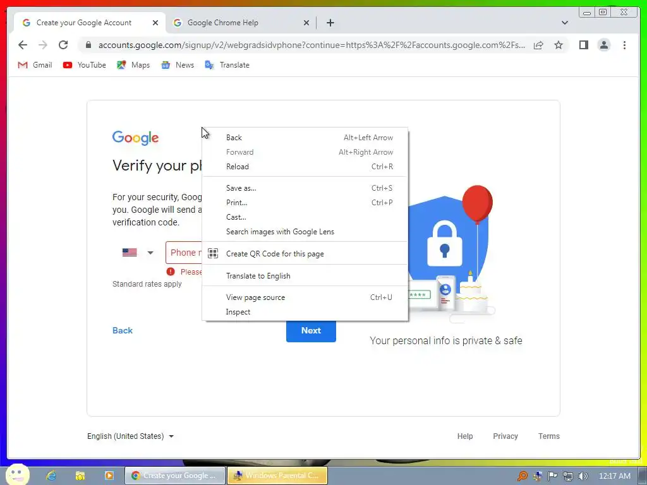Toggle the Chrome side panel icon
647x485 pixels.
pyautogui.click(x=583, y=45)
